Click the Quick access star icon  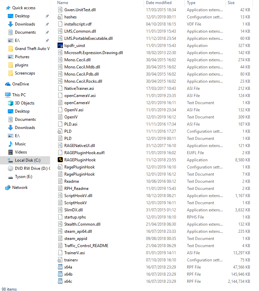pos(8,8)
